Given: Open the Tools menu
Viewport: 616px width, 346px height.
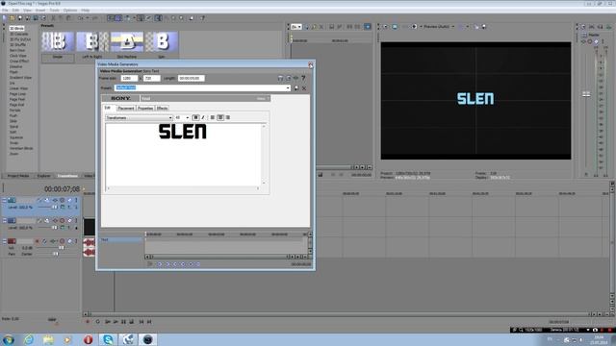Looking at the screenshot, I should point(55,11).
